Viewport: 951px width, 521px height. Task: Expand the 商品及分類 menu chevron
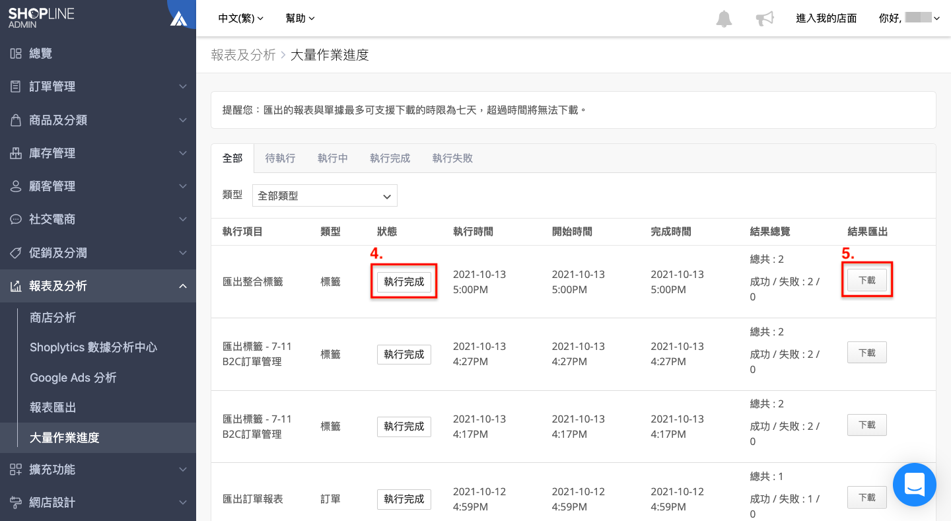pyautogui.click(x=183, y=120)
